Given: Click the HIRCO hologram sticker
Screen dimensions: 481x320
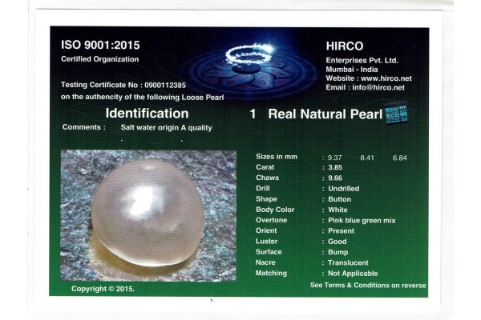Looking at the screenshot, I should [396, 114].
